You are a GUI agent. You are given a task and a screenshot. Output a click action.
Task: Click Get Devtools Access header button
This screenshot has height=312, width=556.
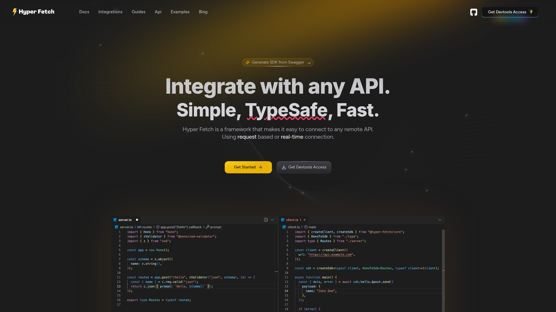(x=510, y=12)
